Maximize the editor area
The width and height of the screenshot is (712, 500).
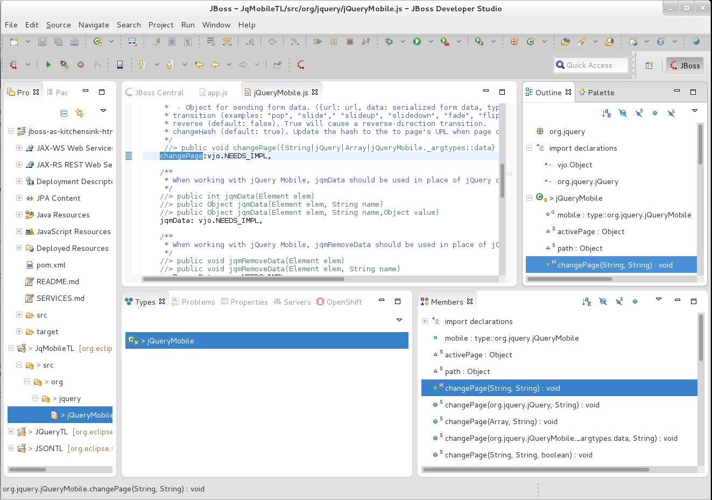coord(502,91)
